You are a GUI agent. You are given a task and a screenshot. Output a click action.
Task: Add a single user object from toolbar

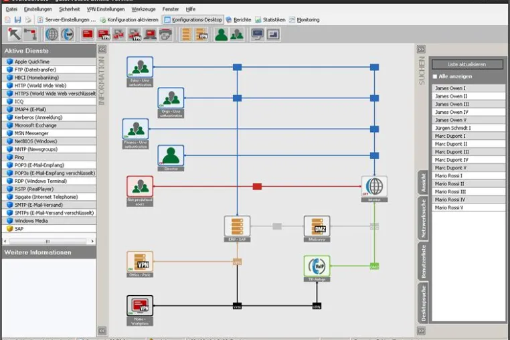[222, 34]
